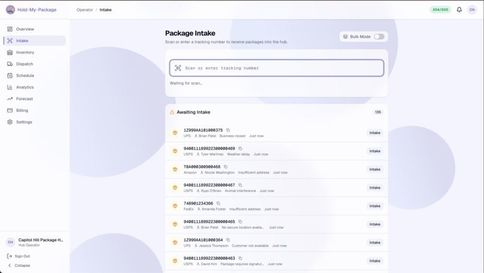Screen dimensions: 484x273
Task: Toggle Bulk Mode switch
Action: (379, 37)
